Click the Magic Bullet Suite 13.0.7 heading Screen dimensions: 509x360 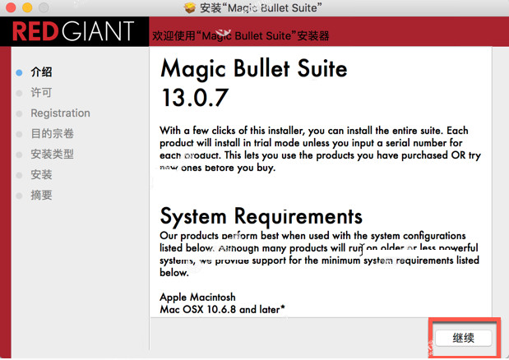[253, 82]
